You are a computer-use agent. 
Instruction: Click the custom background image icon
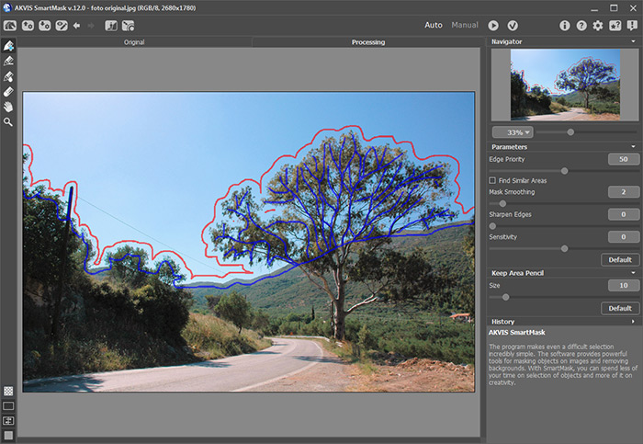[x=8, y=421]
